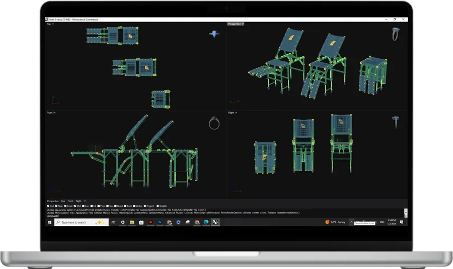Launch Microsoft Store from the taskbar
The width and height of the screenshot is (453, 269).
pos(141,222)
